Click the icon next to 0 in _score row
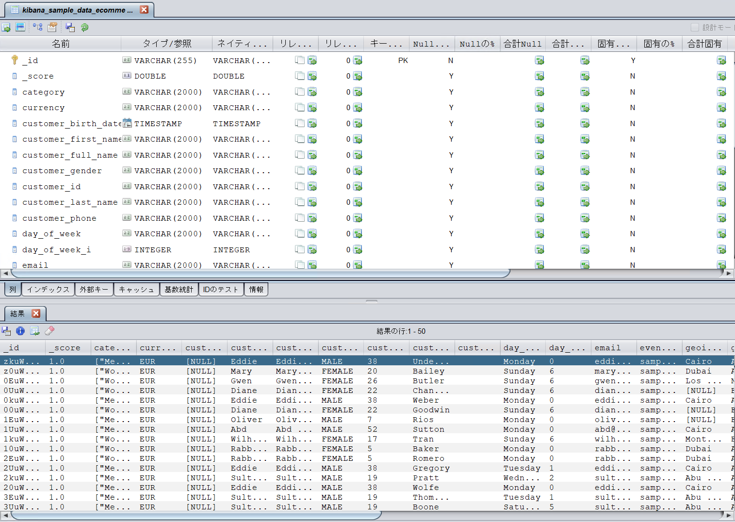This screenshot has width=735, height=522. pyautogui.click(x=358, y=76)
